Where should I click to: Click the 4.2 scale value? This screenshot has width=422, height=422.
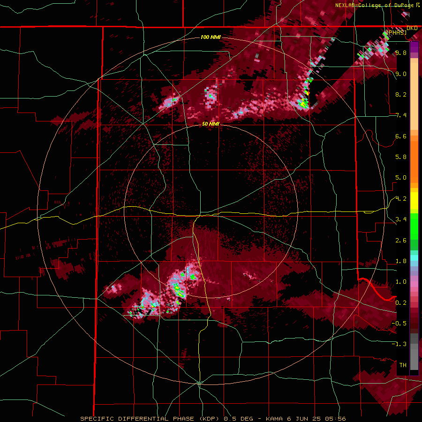pyautogui.click(x=401, y=199)
